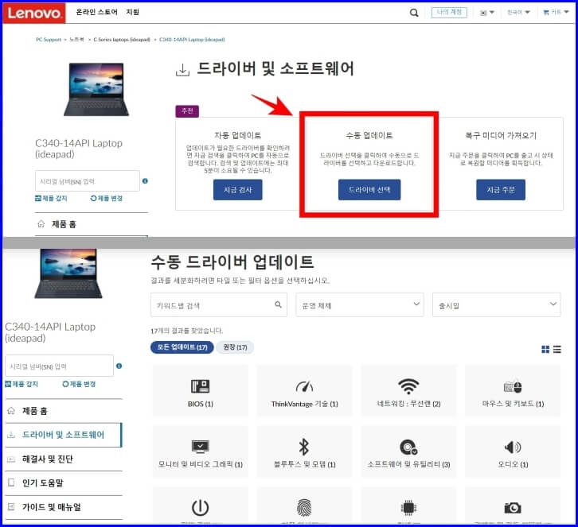Screen dimensions: 578x527
Task: Click the lower laptop product image
Action: click(68, 273)
